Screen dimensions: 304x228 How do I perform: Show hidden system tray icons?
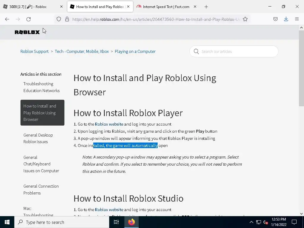pyautogui.click(x=251, y=222)
